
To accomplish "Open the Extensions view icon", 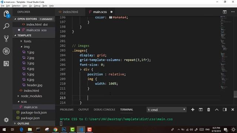I will (6, 64).
